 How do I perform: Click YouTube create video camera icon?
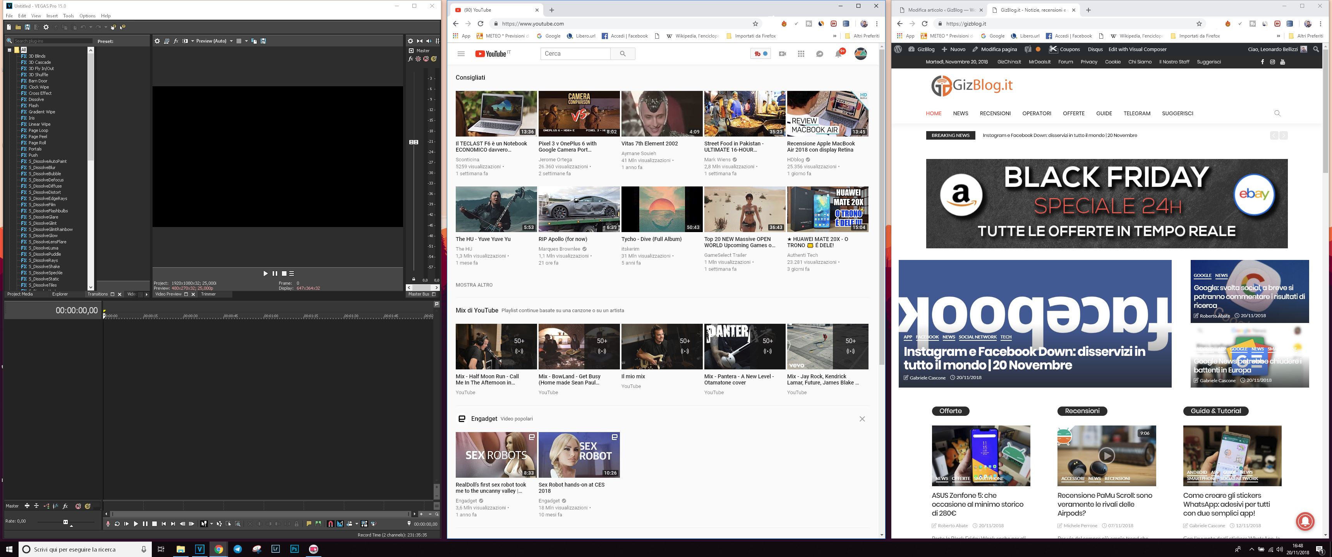coord(782,54)
